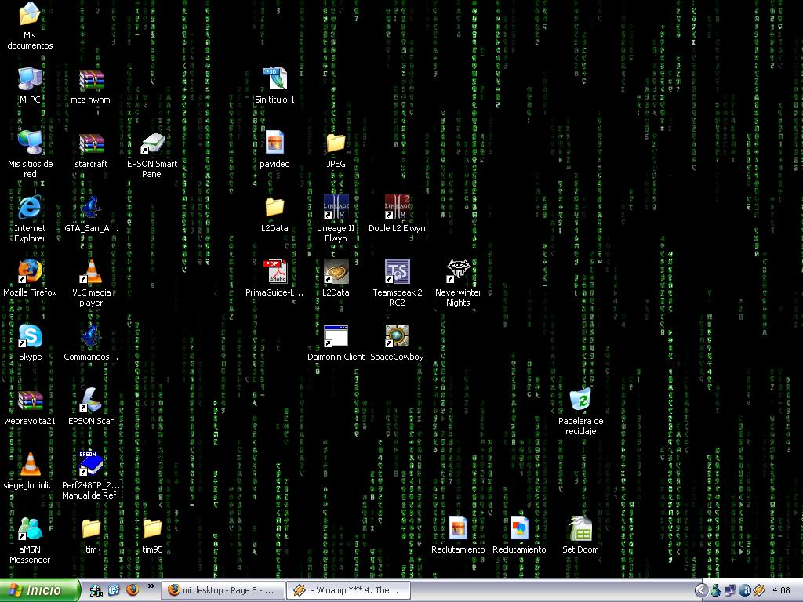803x602 pixels.
Task: Select the Neverwinter Nights shortcut
Action: 458,282
